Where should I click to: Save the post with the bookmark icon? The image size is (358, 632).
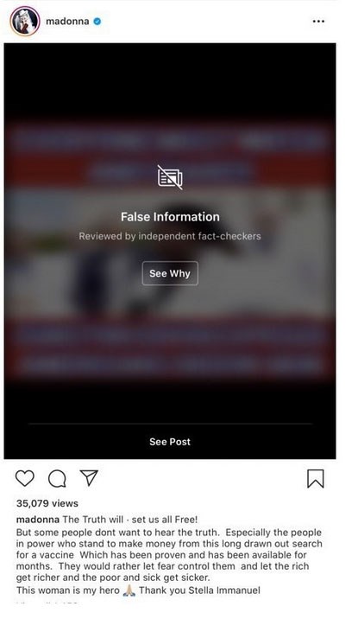316,479
